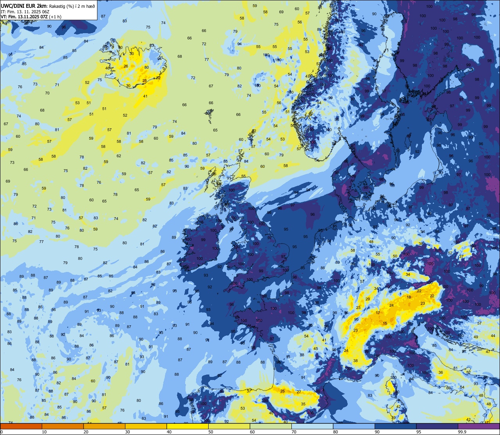
Task: Click the text Rakastig (%) í 2 m hæð
Action: (72, 6)
